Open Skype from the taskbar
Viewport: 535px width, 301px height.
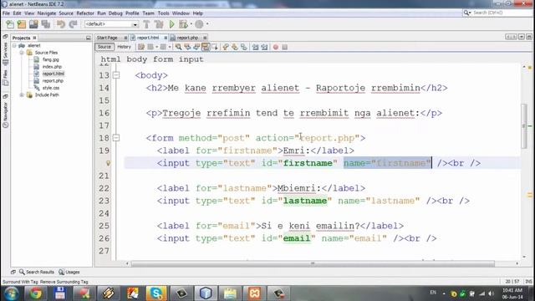(x=156, y=293)
